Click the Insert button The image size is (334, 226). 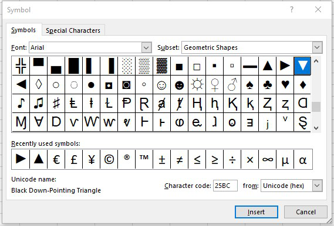[x=257, y=212]
